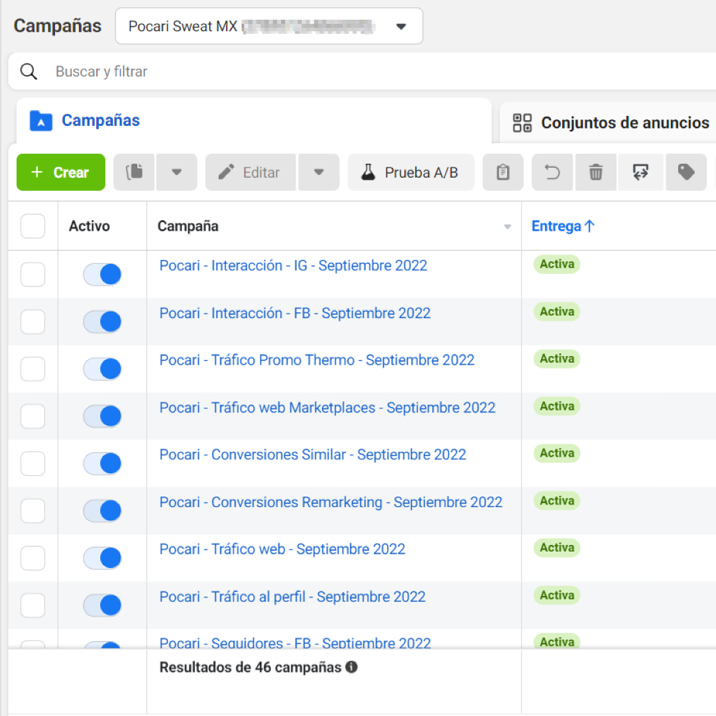Viewport: 716px width, 716px height.
Task: Select checkbox for Conversiones Remarketing row
Action: pyautogui.click(x=33, y=510)
